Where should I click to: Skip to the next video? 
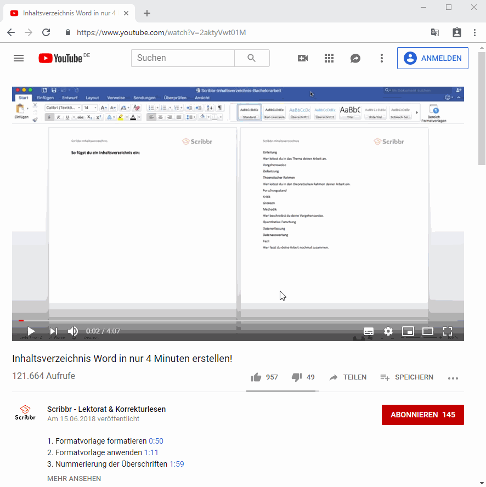pos(53,331)
